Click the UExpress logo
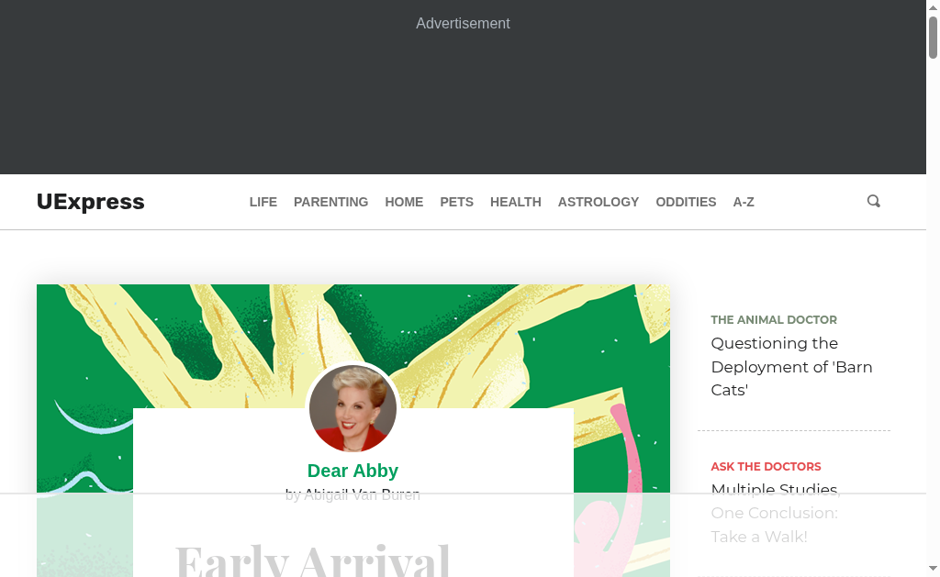 [91, 202]
